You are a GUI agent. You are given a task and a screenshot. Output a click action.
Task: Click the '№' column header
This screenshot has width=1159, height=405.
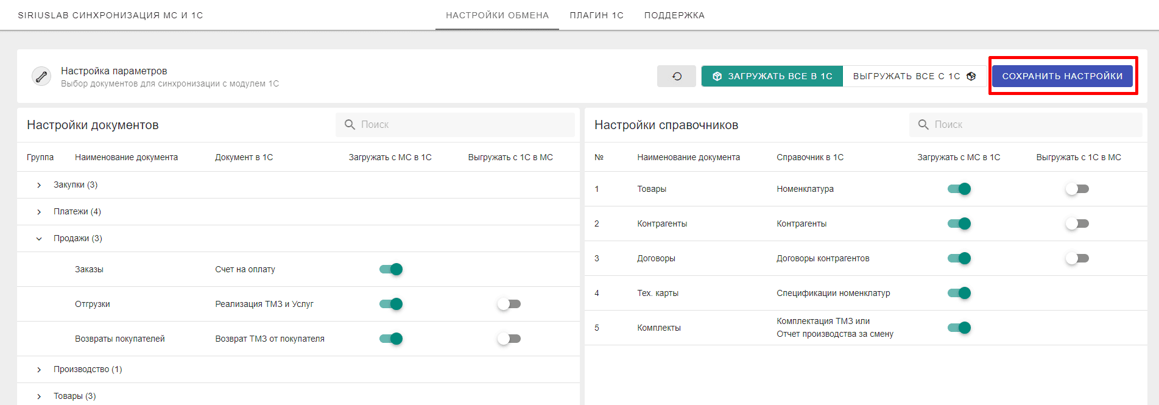point(599,157)
